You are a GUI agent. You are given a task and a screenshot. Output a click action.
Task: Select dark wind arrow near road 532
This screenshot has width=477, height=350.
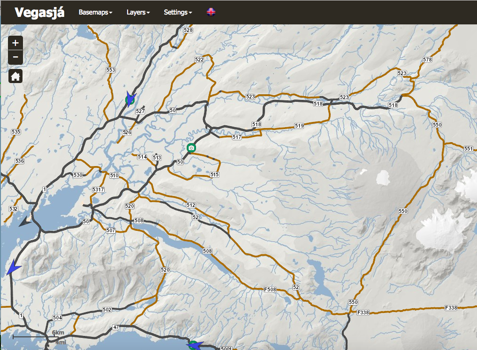point(25,222)
